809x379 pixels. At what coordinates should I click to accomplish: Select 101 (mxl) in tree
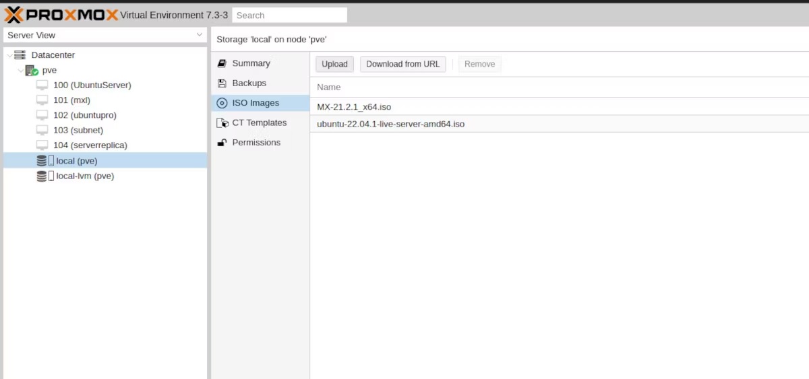tap(71, 100)
